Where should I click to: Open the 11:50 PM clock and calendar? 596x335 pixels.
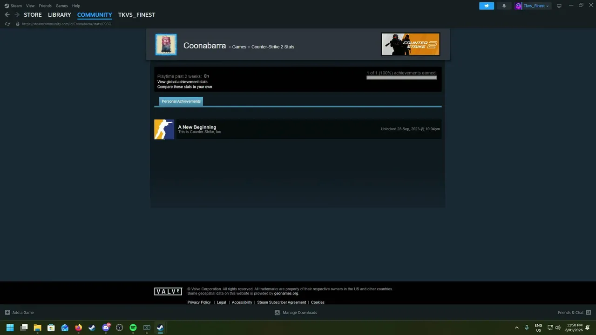coord(574,328)
